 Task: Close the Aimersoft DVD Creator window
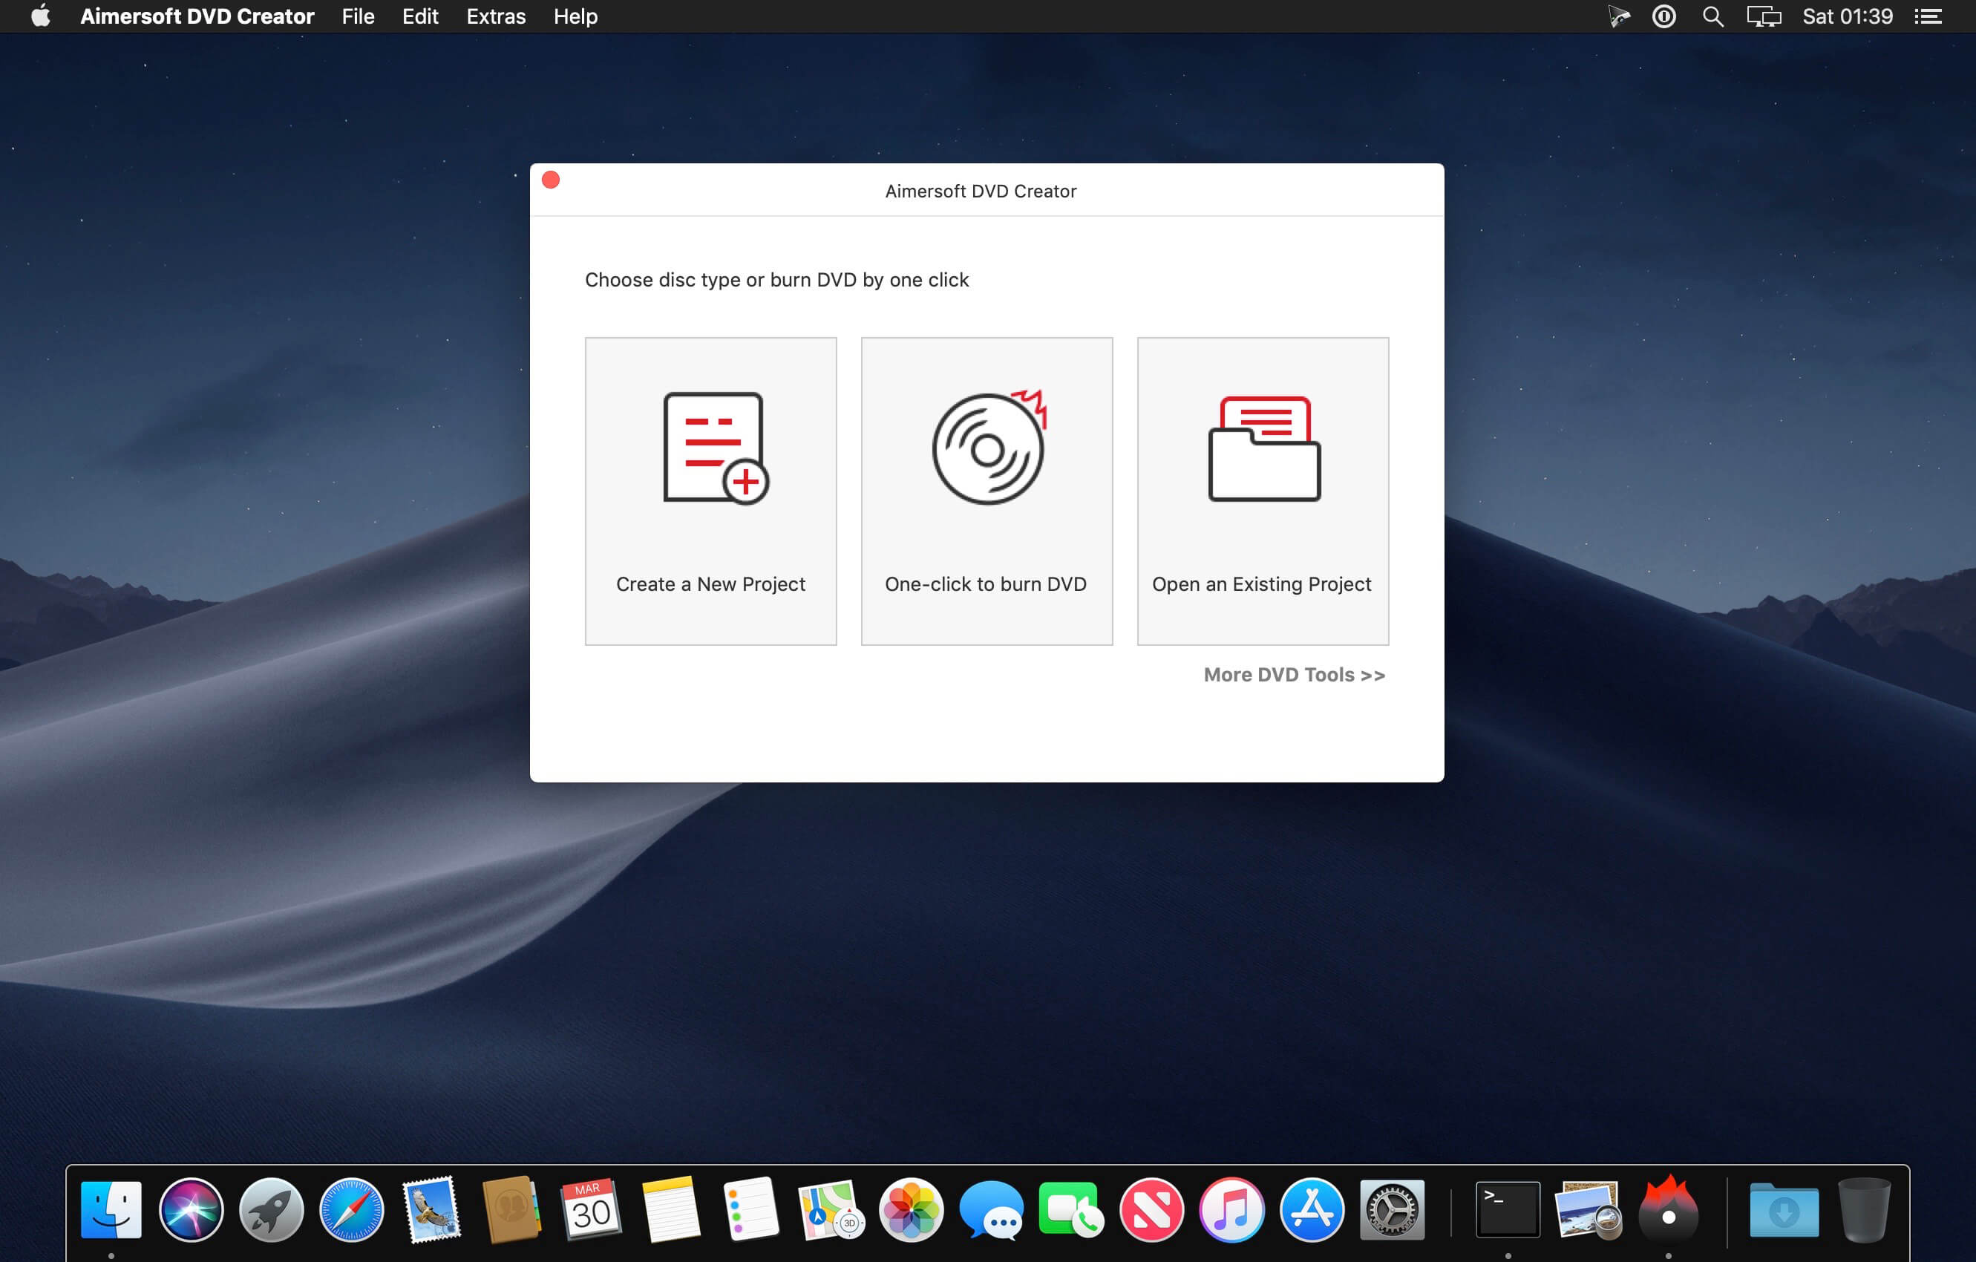[551, 180]
